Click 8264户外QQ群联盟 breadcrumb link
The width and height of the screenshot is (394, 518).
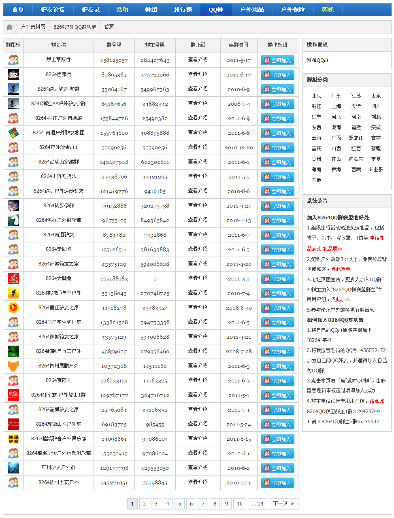pos(75,27)
